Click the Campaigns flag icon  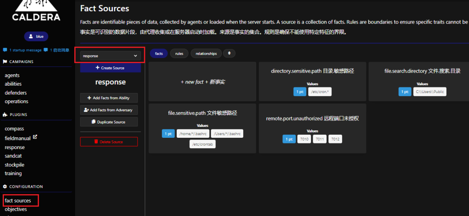pyautogui.click(x=5, y=62)
